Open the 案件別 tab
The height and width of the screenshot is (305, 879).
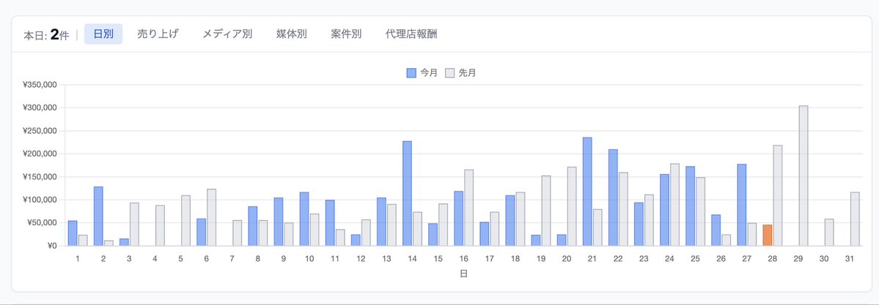(346, 34)
